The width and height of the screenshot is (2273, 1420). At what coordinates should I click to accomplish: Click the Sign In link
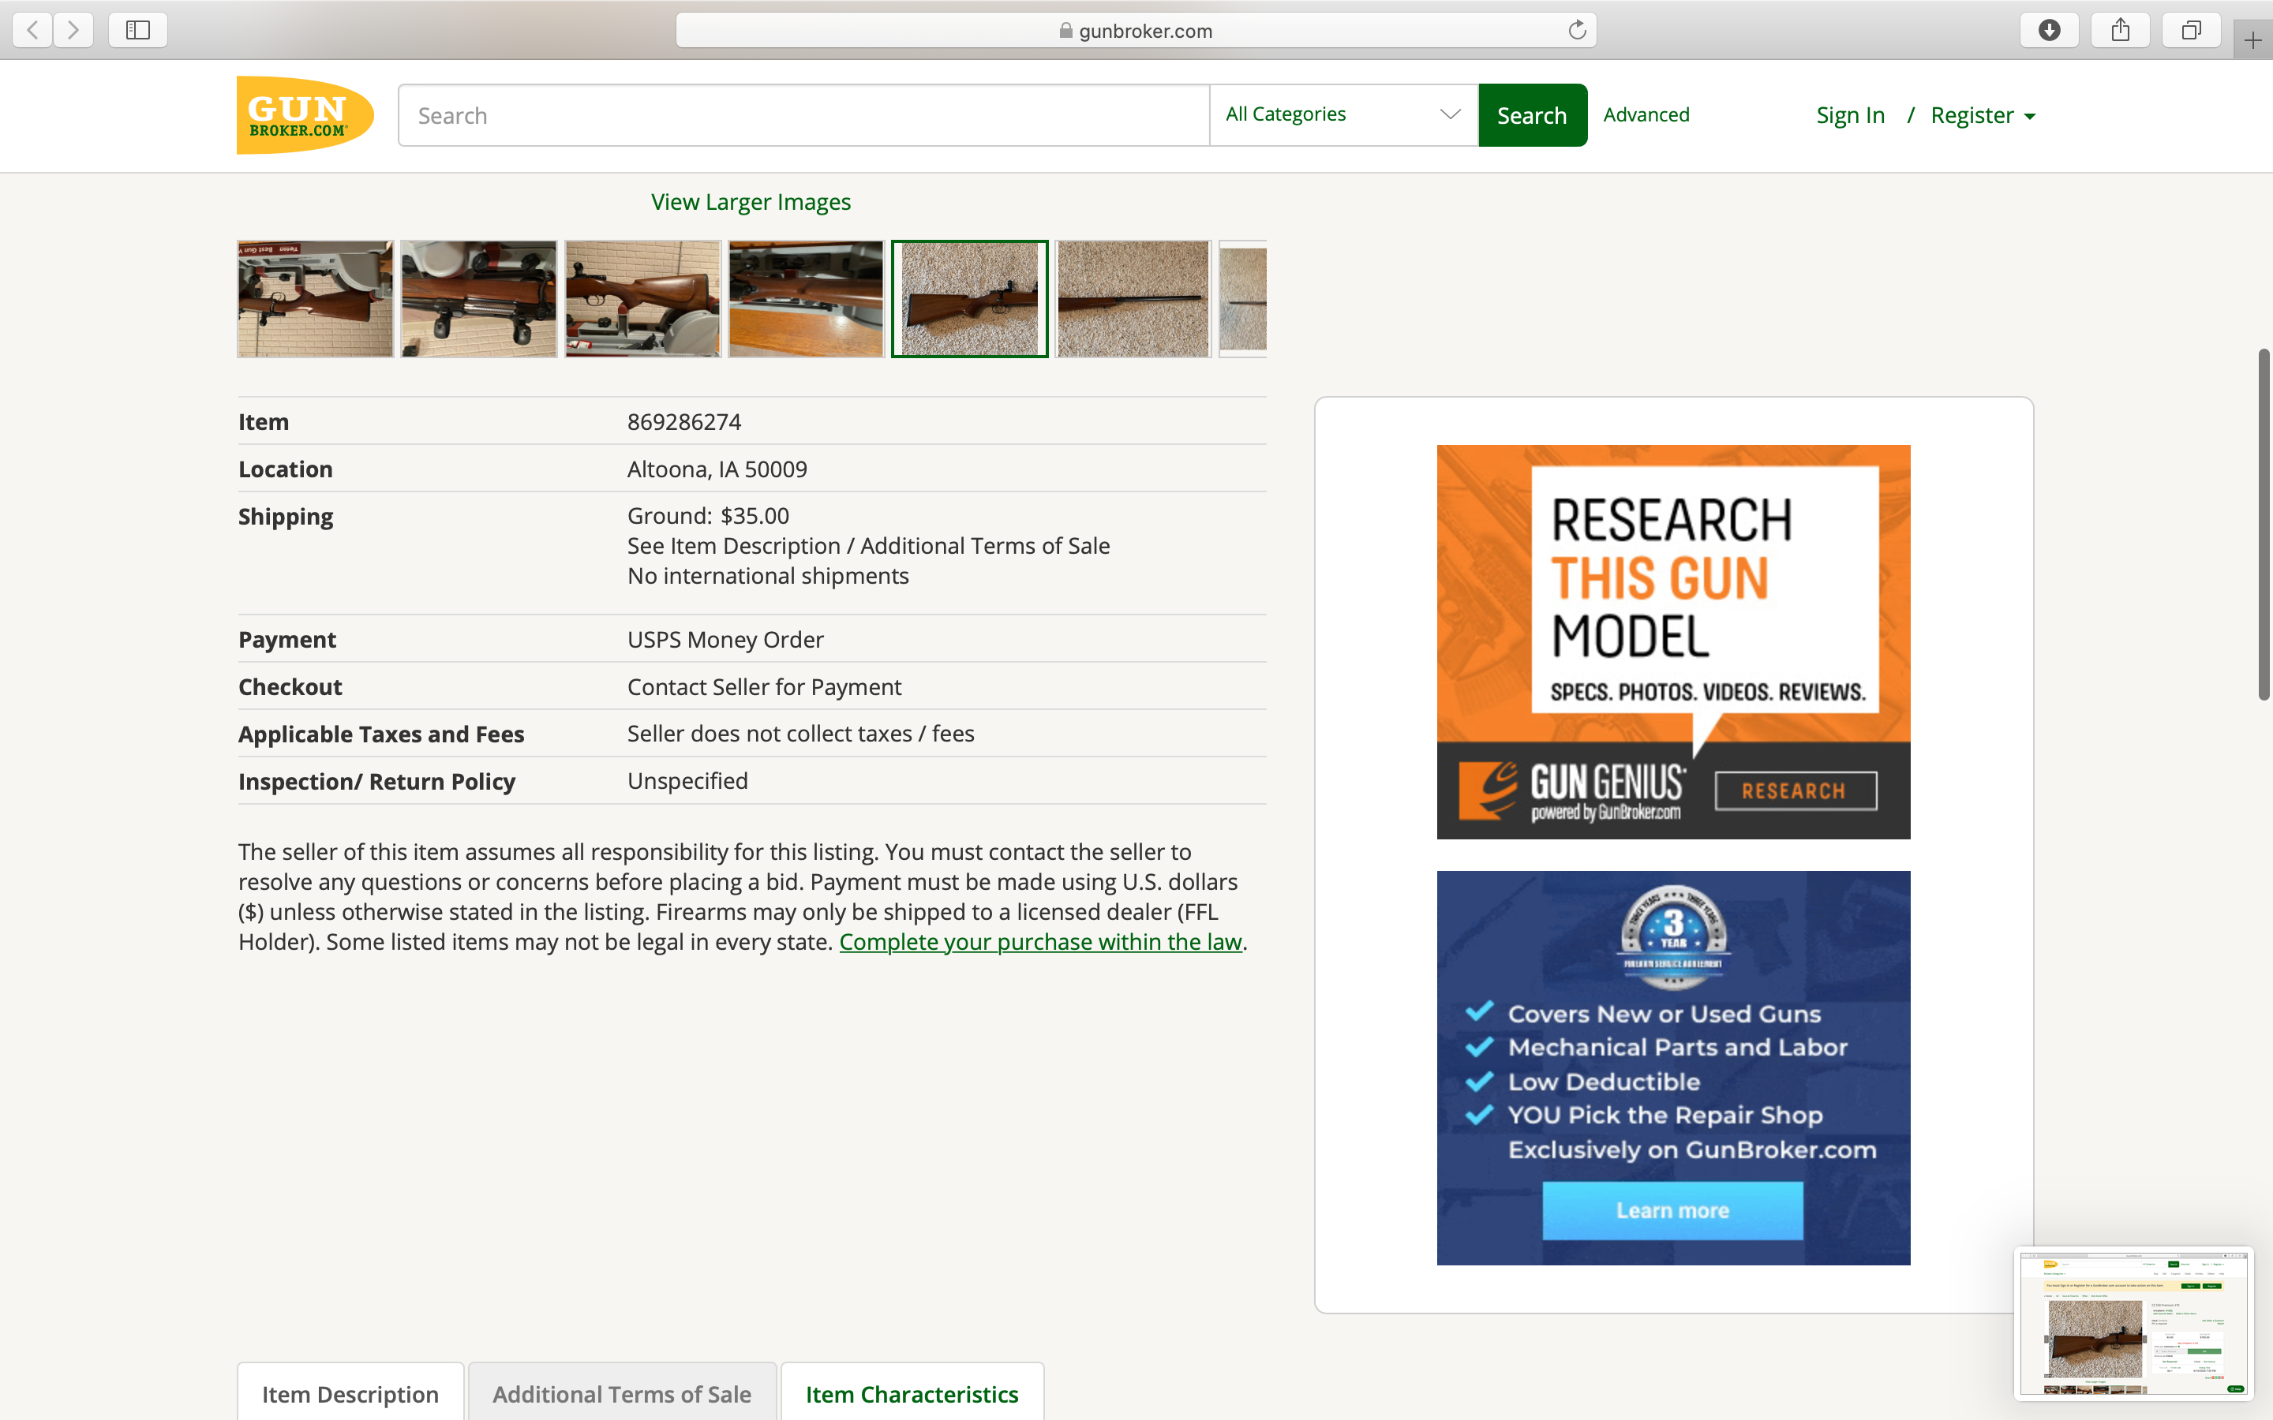click(1849, 115)
